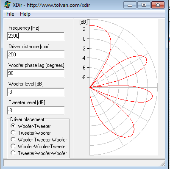
Task: Click the 'Woofer level [dB]' label
Action: (x=26, y=84)
